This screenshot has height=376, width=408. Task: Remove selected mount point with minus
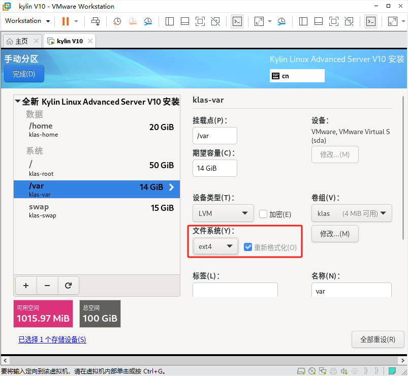47,286
